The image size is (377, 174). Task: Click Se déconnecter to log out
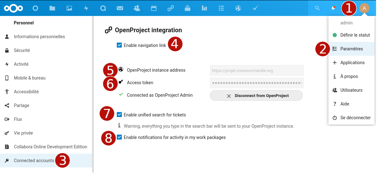351,118
